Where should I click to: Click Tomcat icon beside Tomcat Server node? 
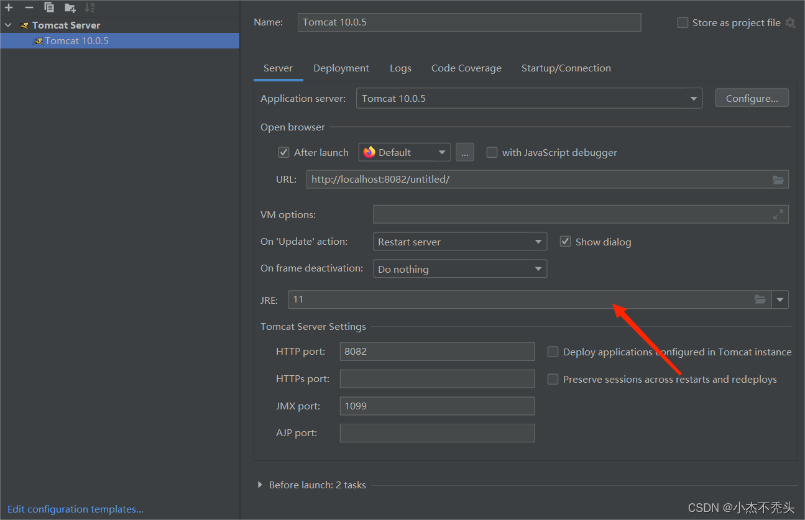pos(24,25)
